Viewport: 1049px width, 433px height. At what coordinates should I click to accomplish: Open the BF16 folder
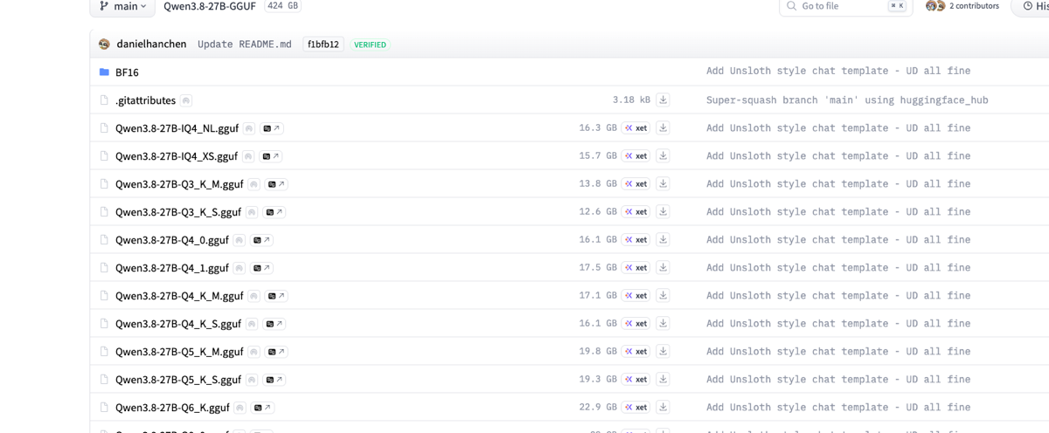127,72
